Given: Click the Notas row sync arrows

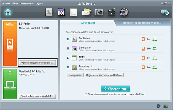Looking at the screenshot, I should click(x=148, y=58).
